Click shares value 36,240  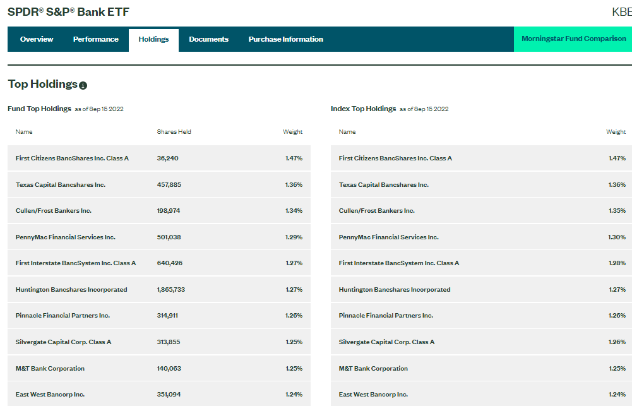pos(168,158)
